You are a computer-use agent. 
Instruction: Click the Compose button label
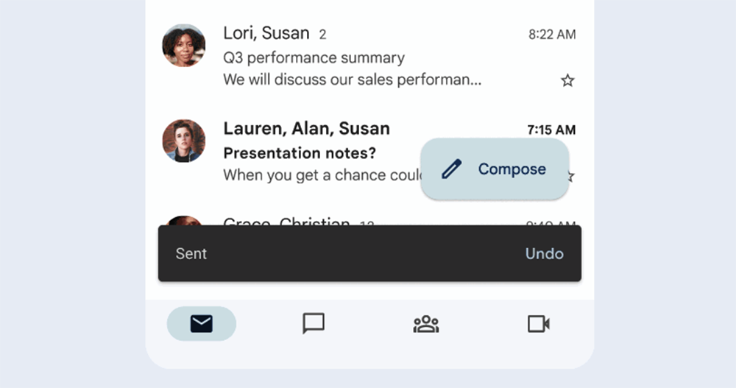pos(512,169)
